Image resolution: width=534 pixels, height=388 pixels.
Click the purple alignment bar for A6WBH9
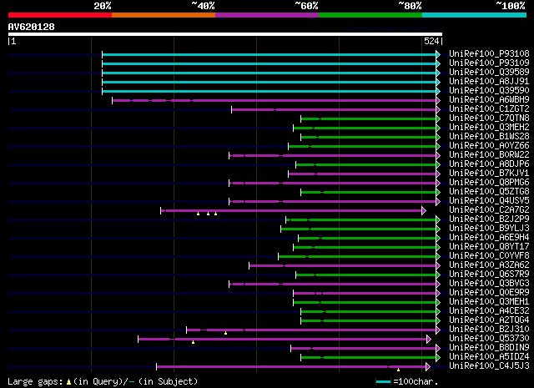click(x=275, y=100)
